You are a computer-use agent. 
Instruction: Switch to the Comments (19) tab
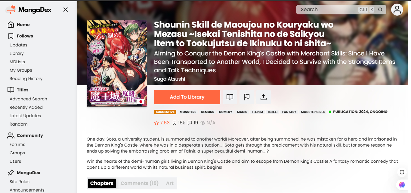(140, 183)
